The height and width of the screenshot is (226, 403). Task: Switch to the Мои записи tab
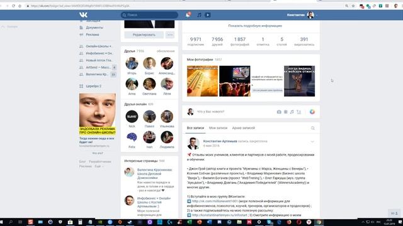[x=218, y=128]
